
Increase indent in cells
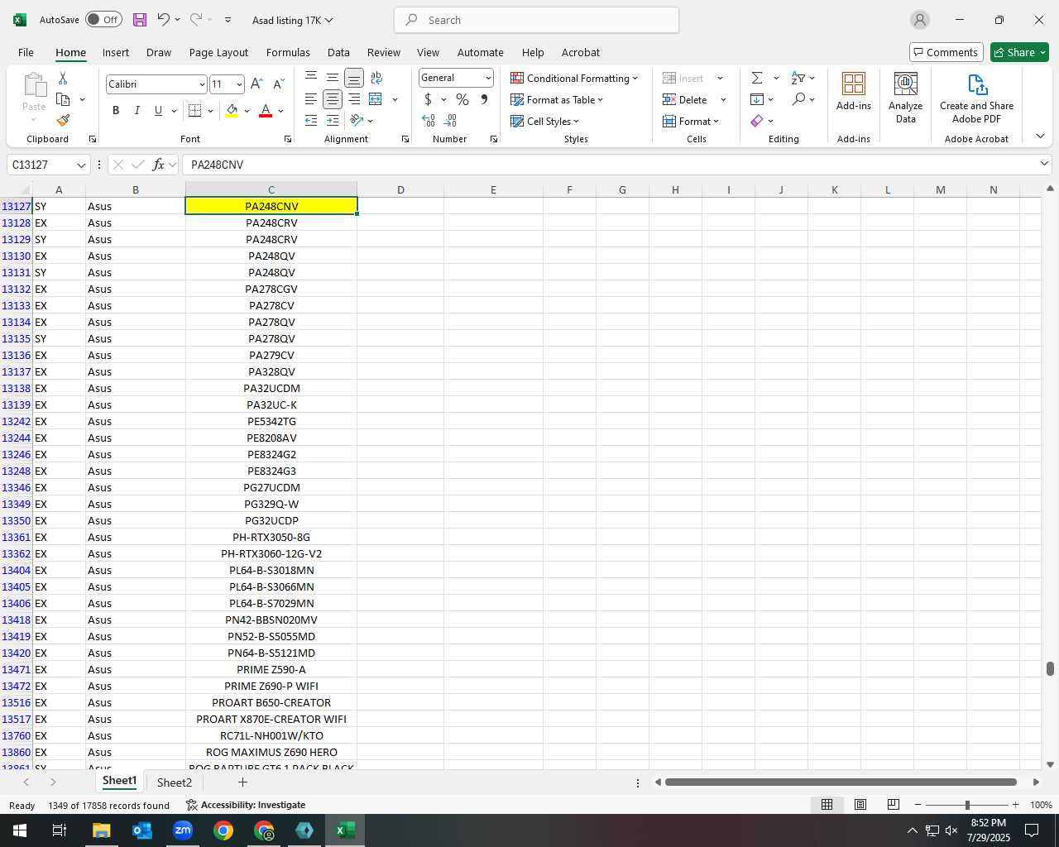coord(333,121)
